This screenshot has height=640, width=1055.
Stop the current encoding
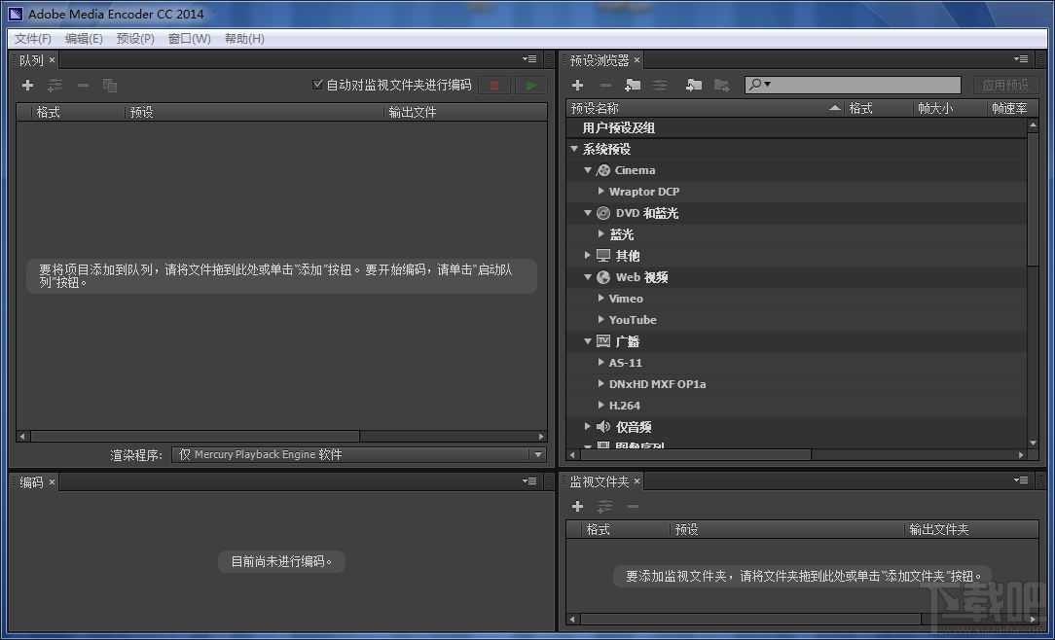click(x=494, y=85)
